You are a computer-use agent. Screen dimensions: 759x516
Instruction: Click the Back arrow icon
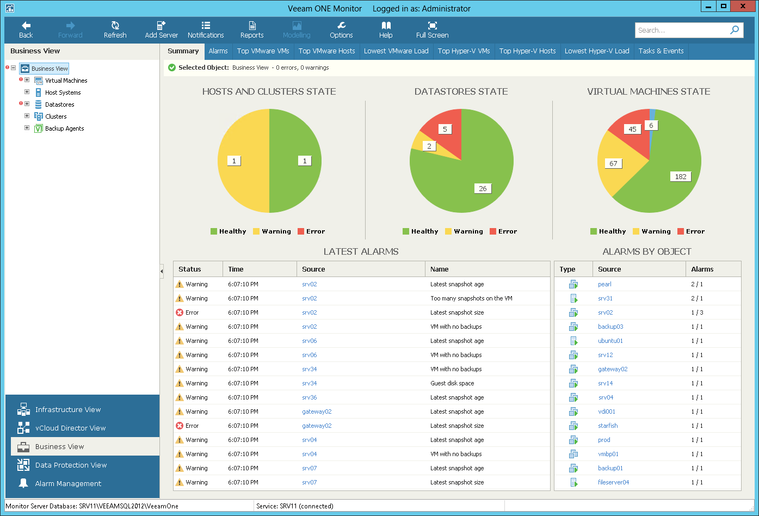(26, 26)
